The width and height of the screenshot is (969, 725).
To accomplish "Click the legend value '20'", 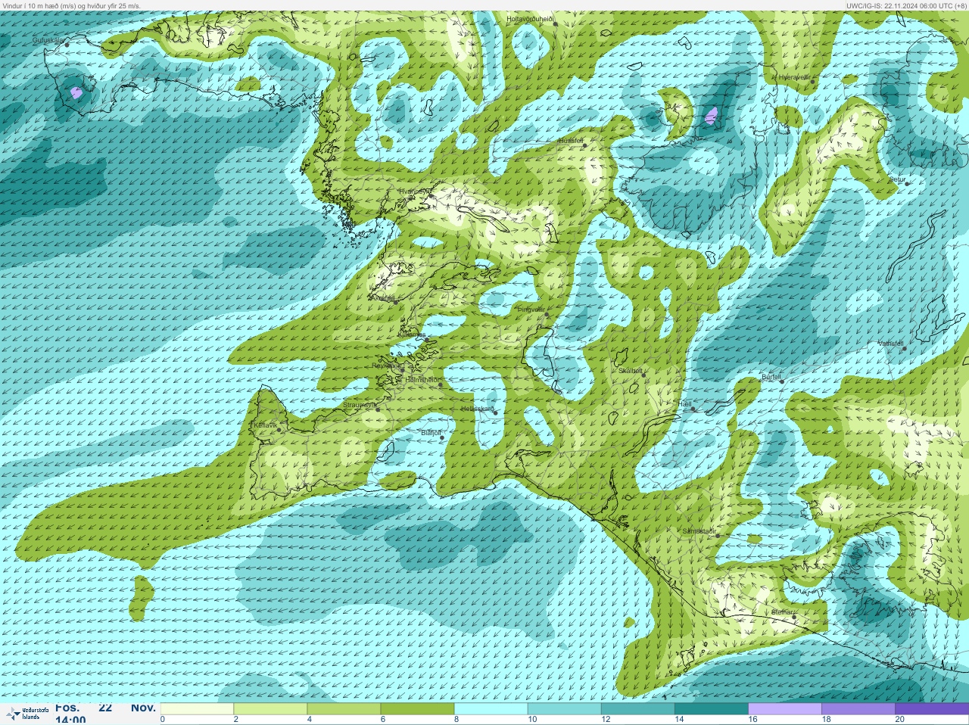I will click(x=899, y=720).
